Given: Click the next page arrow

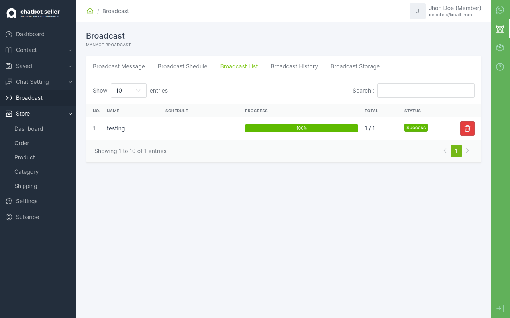Looking at the screenshot, I should coord(467,151).
